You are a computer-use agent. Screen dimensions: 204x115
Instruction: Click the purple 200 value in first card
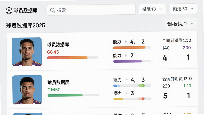(x=187, y=48)
